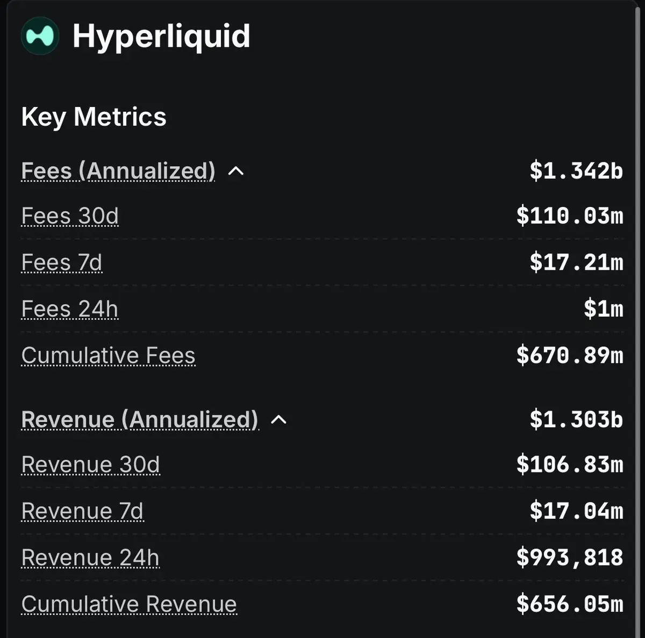Click the $1.303b annualized revenue value
Screen dimensions: 645x638
[x=576, y=419]
